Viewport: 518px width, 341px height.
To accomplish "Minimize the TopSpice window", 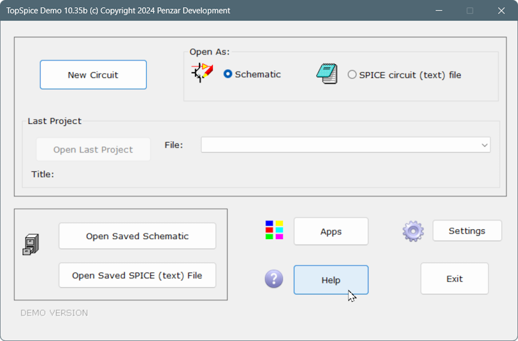I will pyautogui.click(x=439, y=11).
